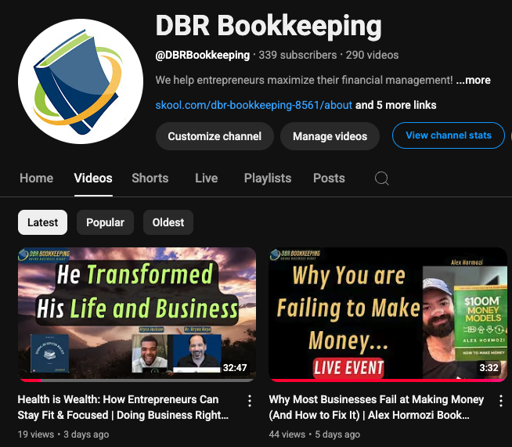The image size is (512, 447).
Task: Click the Manage videos button
Action: pos(330,136)
